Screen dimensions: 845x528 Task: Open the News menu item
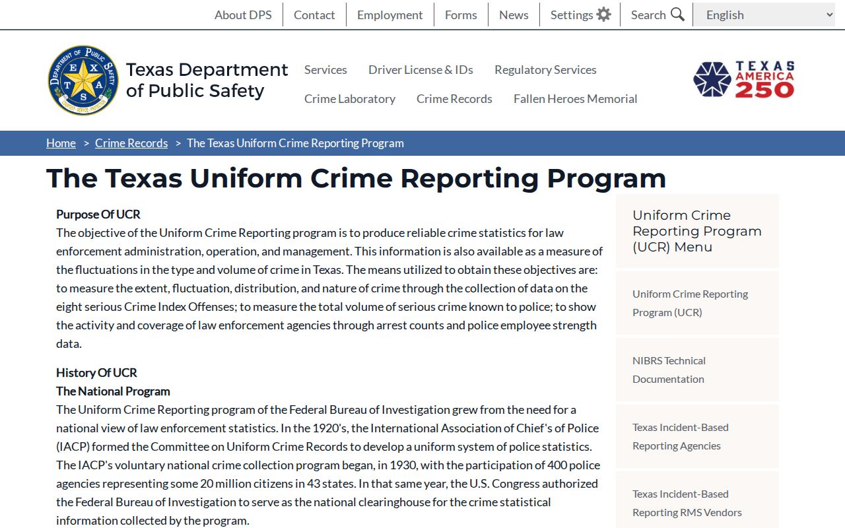(x=514, y=15)
